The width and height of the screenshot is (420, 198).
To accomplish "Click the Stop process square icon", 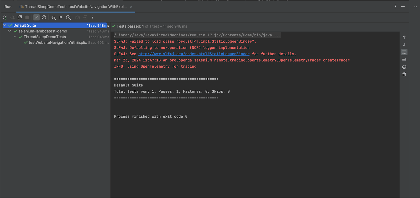I will pos(27,17).
